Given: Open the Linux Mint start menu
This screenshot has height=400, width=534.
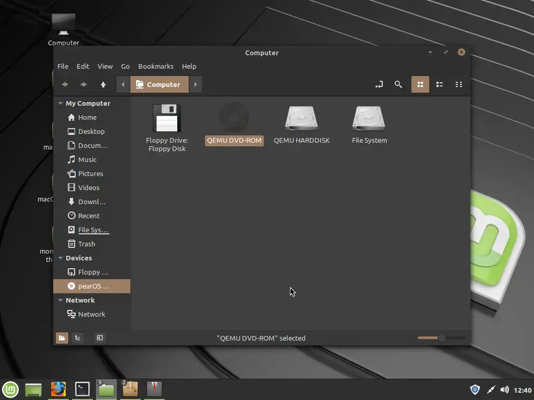Looking at the screenshot, I should pyautogui.click(x=10, y=389).
